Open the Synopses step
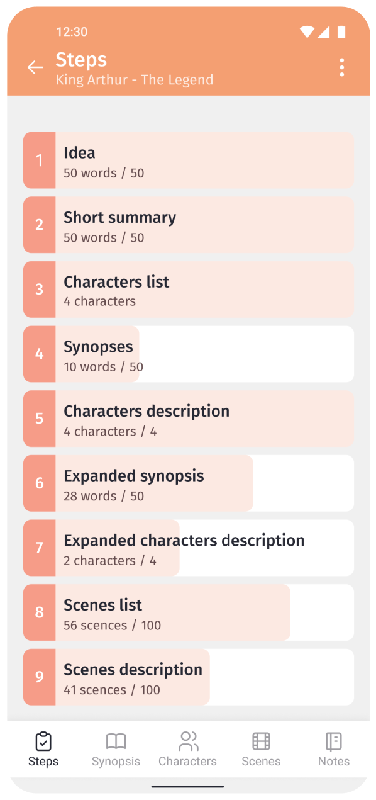 tap(189, 354)
